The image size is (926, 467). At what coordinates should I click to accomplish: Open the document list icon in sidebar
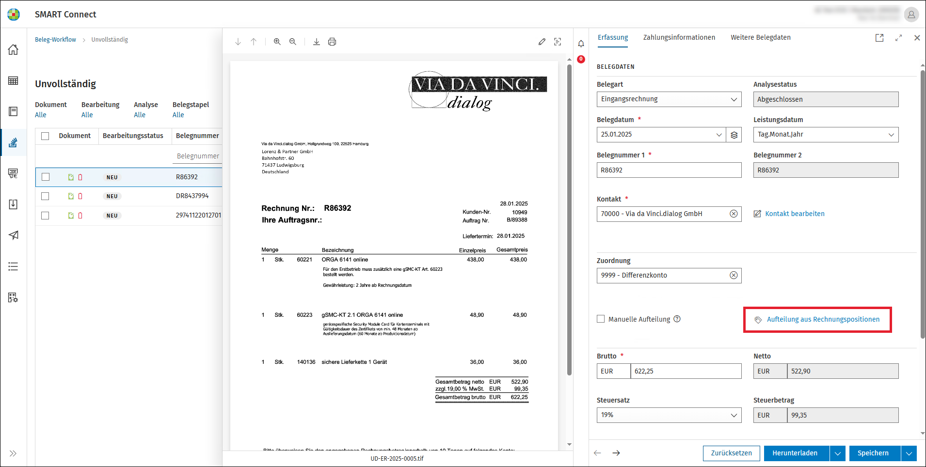coord(13,111)
